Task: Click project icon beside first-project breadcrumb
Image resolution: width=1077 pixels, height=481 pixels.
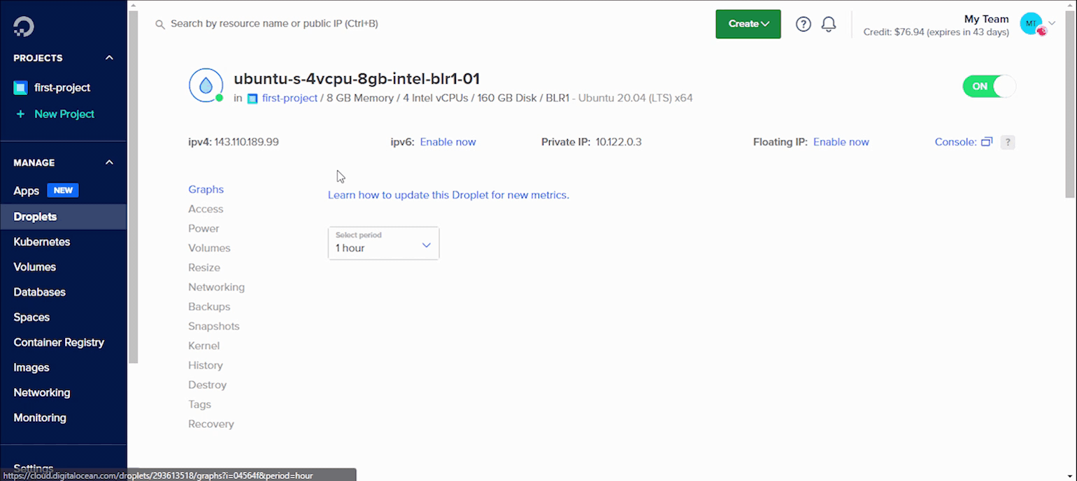Action: (252, 99)
